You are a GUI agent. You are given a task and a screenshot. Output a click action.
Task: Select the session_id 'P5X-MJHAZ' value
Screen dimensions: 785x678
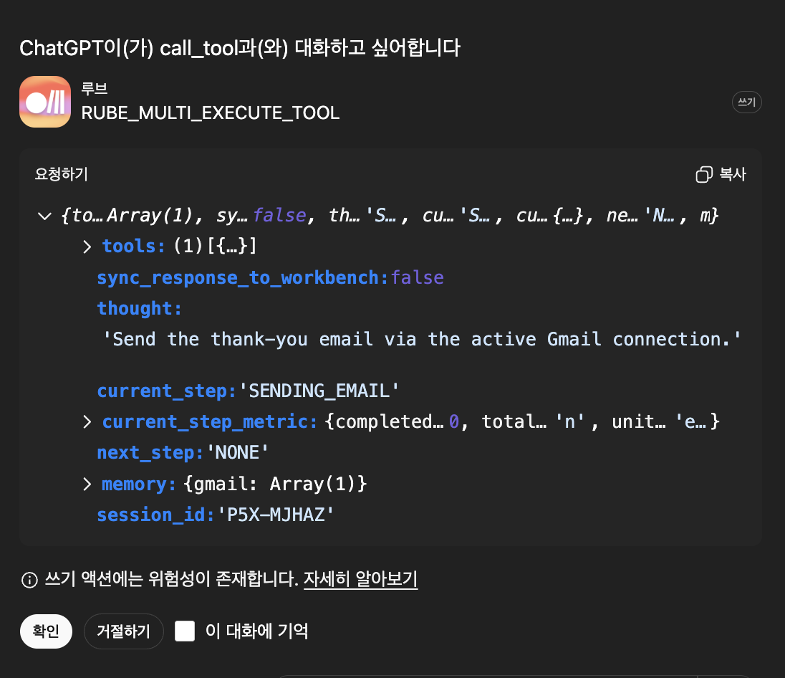[x=276, y=515]
